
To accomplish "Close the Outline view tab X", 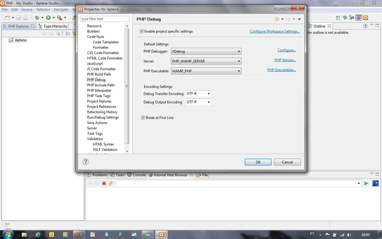I will (329, 26).
